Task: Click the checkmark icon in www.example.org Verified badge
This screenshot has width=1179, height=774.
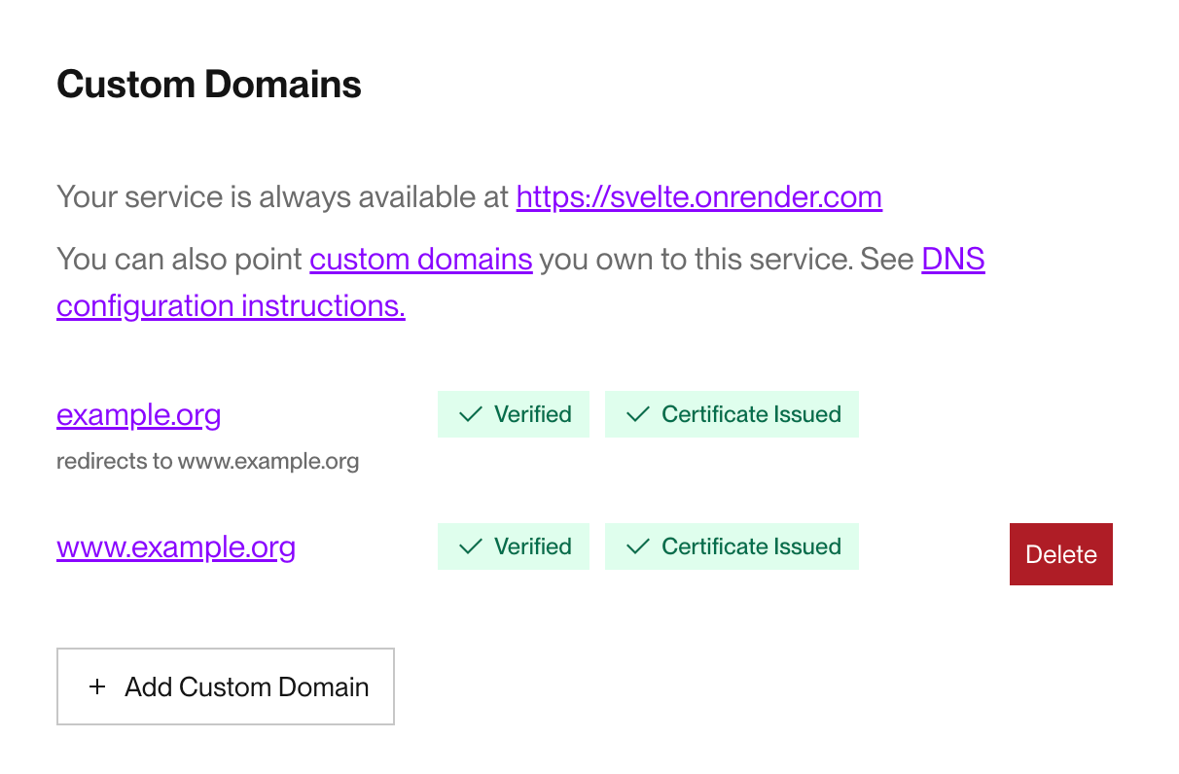Action: (470, 545)
